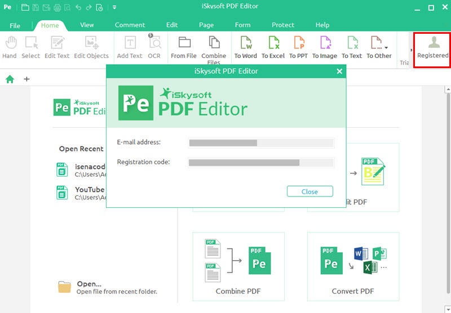Click the E-mail address field

pos(261,143)
